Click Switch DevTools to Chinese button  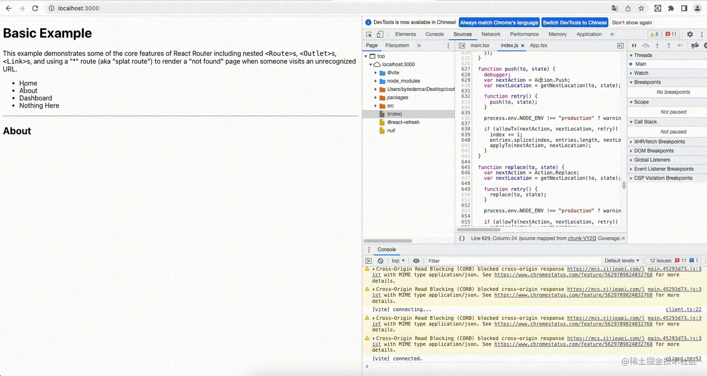coord(575,22)
